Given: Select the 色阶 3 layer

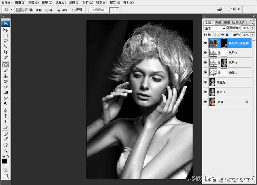Looking at the screenshot, I should [x=233, y=52].
